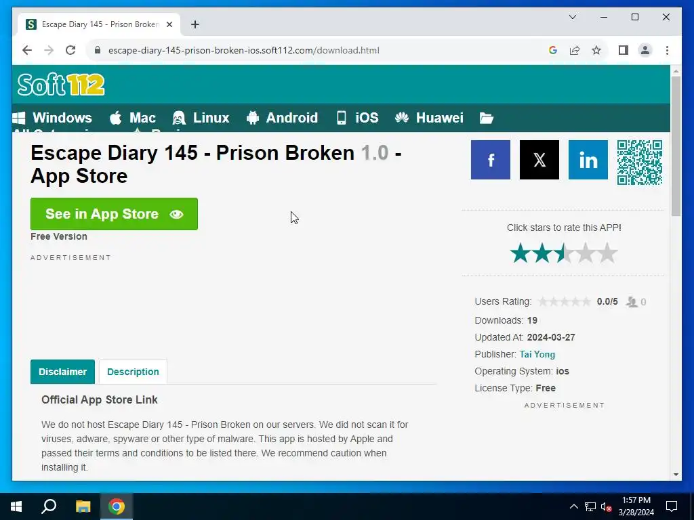
Task: Click the Google icon in address bar
Action: [552, 50]
